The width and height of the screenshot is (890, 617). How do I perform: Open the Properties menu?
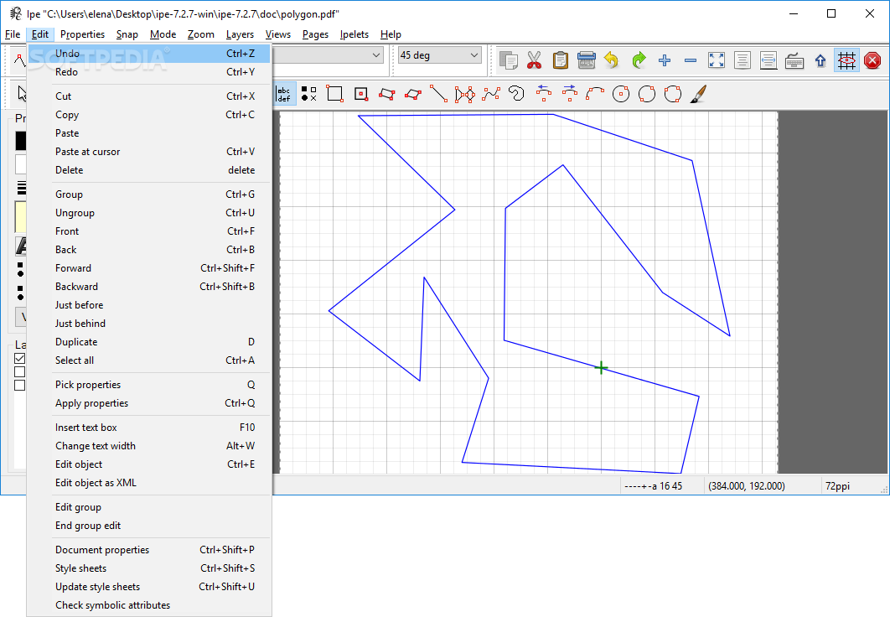point(82,34)
